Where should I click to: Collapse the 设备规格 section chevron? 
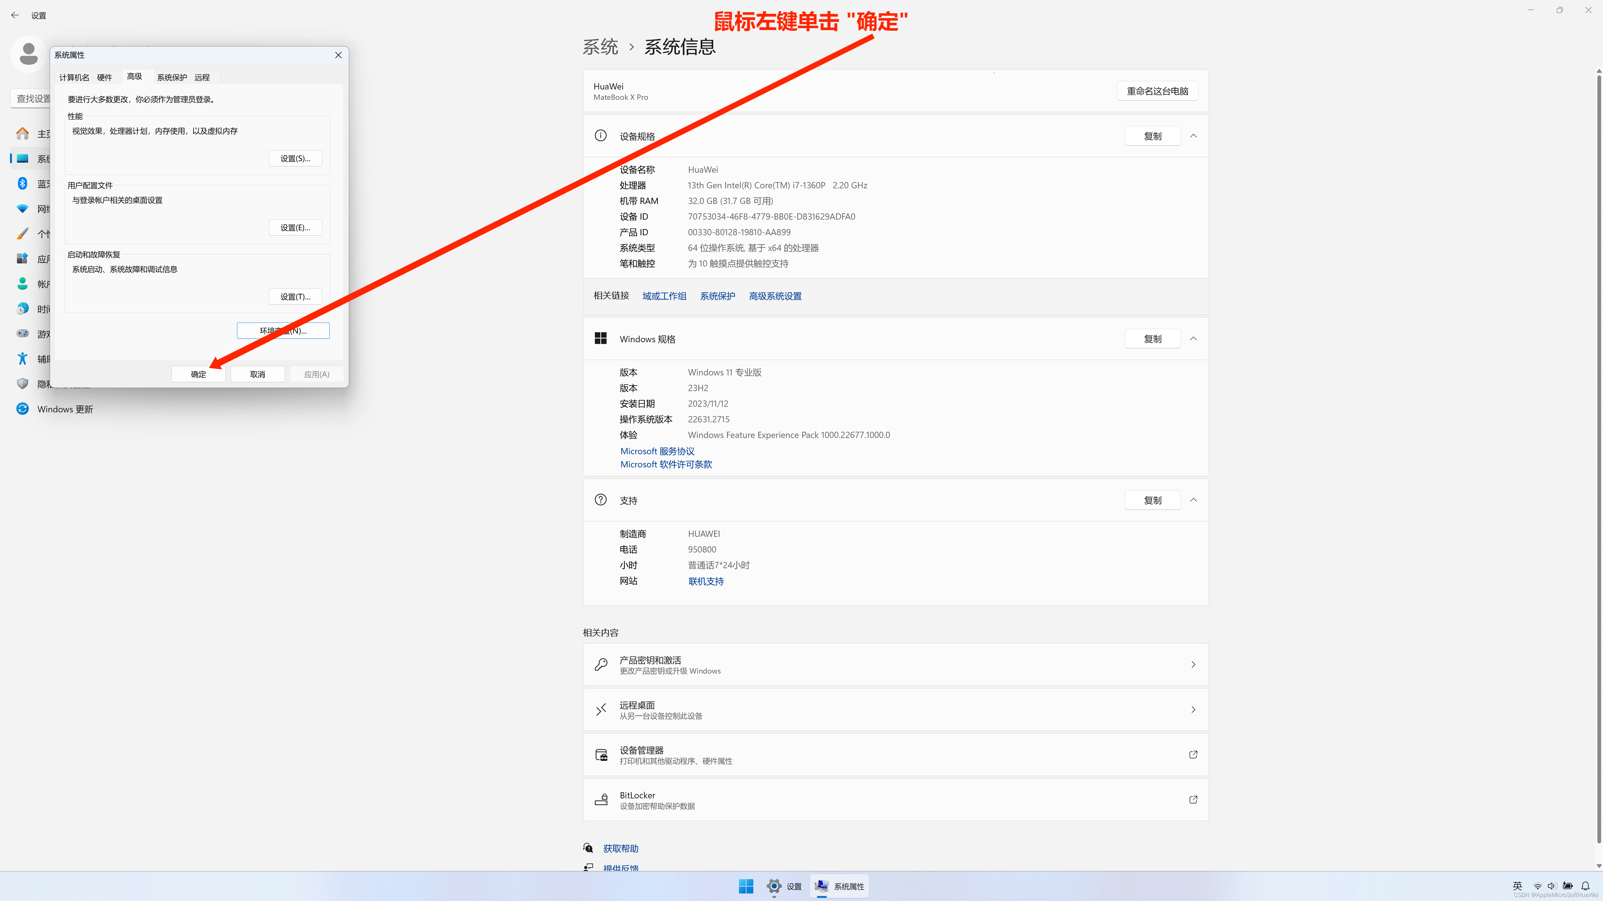point(1193,135)
